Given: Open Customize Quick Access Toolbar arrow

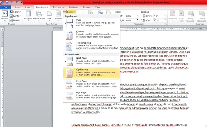Looking at the screenshot, I should point(21,2).
